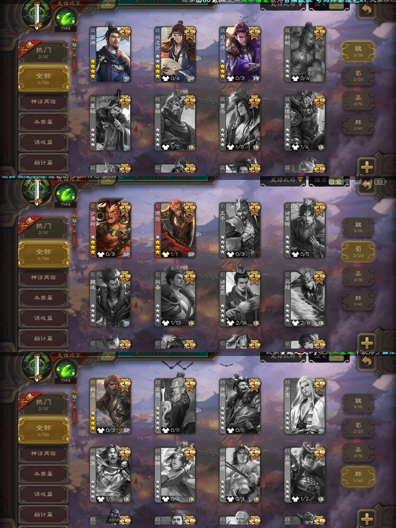396x528 pixels.
Task: Tap the shirt skin icon on 傅佥 card
Action: [x=165, y=254]
